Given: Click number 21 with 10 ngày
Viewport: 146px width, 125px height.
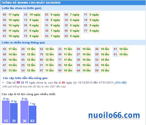Looking at the screenshot, I should (x=5, y=36).
